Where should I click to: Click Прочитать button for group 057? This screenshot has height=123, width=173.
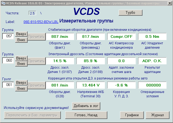36,37
